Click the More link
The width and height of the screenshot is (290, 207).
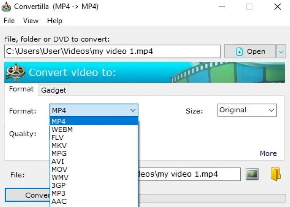pos(268,154)
